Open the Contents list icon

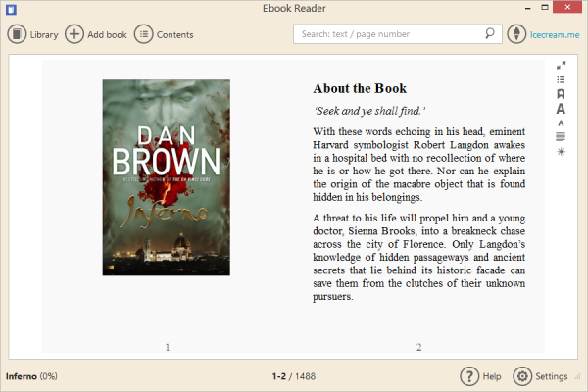tap(144, 34)
